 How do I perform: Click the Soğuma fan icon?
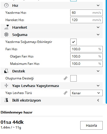tap(6, 35)
